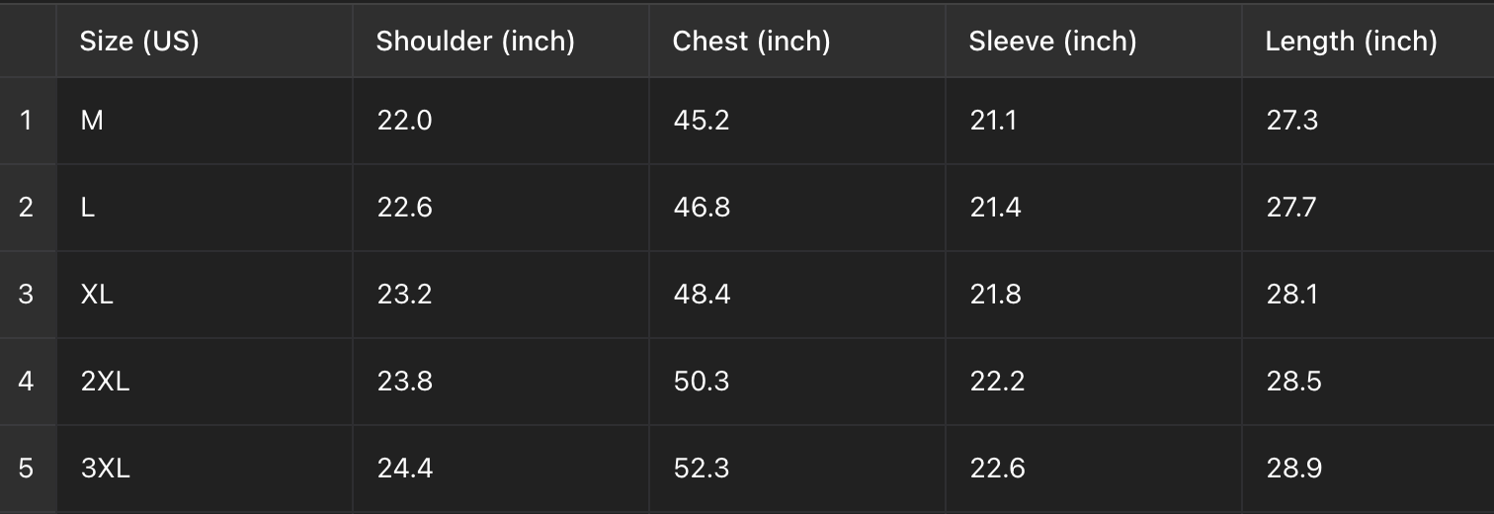Click the chest value 52.3 cell
Image resolution: width=1494 pixels, height=514 pixels.
(797, 469)
